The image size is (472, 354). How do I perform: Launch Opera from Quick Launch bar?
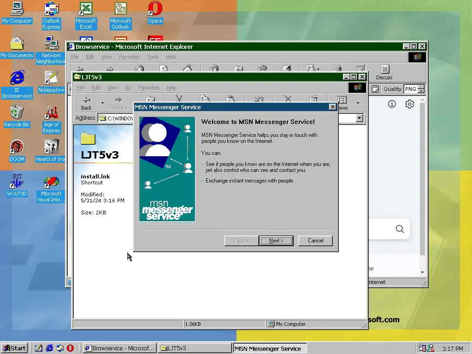click(x=70, y=348)
